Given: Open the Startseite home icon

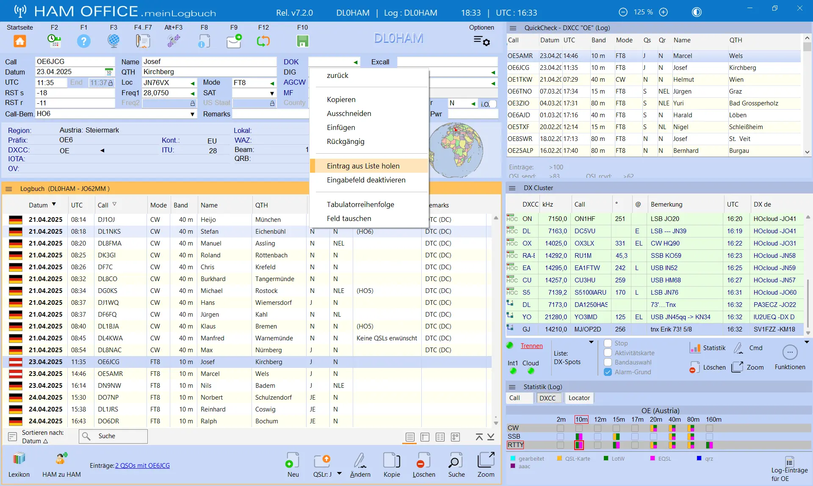Looking at the screenshot, I should point(20,41).
